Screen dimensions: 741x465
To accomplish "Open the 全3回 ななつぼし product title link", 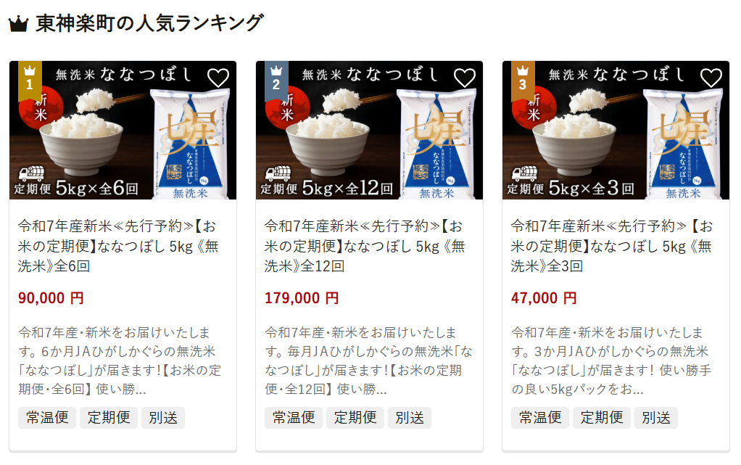I will coord(611,246).
